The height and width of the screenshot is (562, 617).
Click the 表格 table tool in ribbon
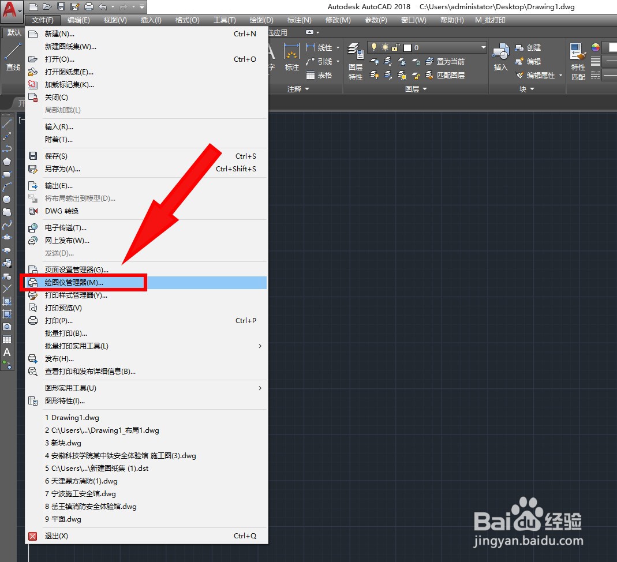[x=319, y=75]
